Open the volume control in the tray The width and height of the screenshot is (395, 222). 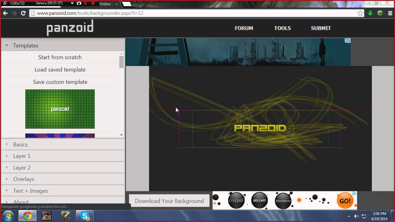356,216
